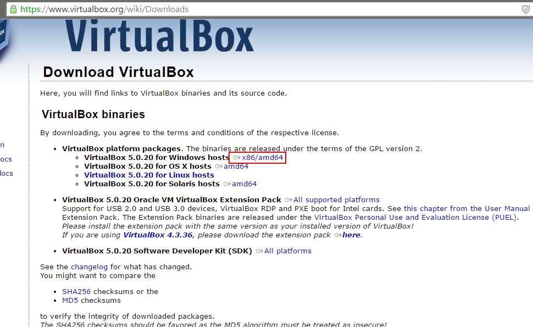Open the x86/amd64 Windows hosts link
This screenshot has width=533, height=327.
point(262,157)
